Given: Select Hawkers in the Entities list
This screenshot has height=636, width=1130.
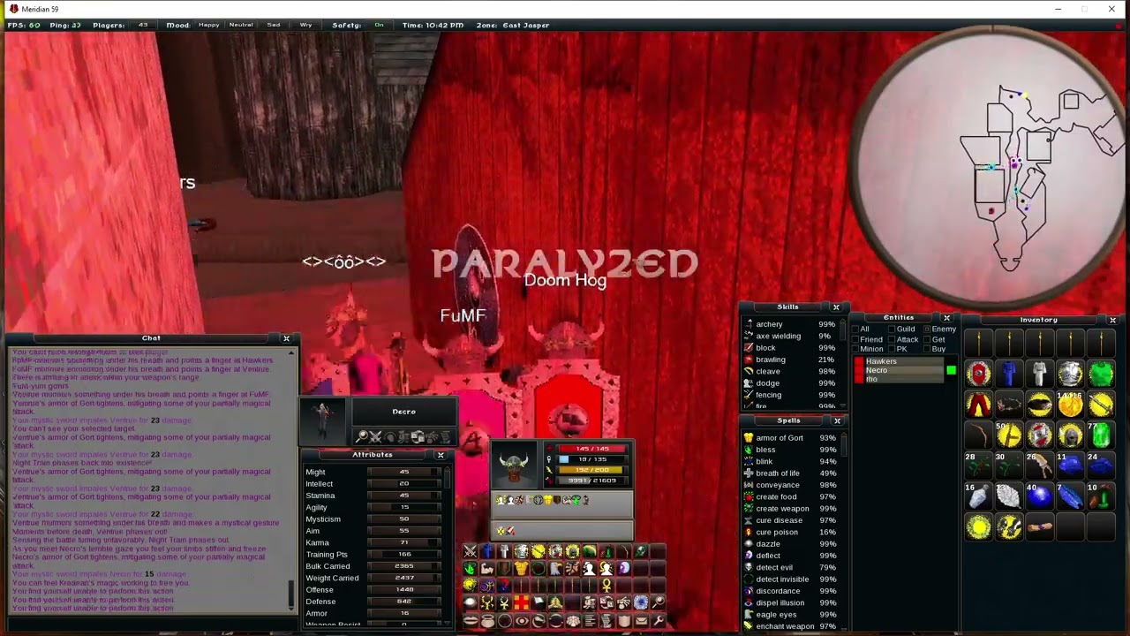Looking at the screenshot, I should point(904,361).
